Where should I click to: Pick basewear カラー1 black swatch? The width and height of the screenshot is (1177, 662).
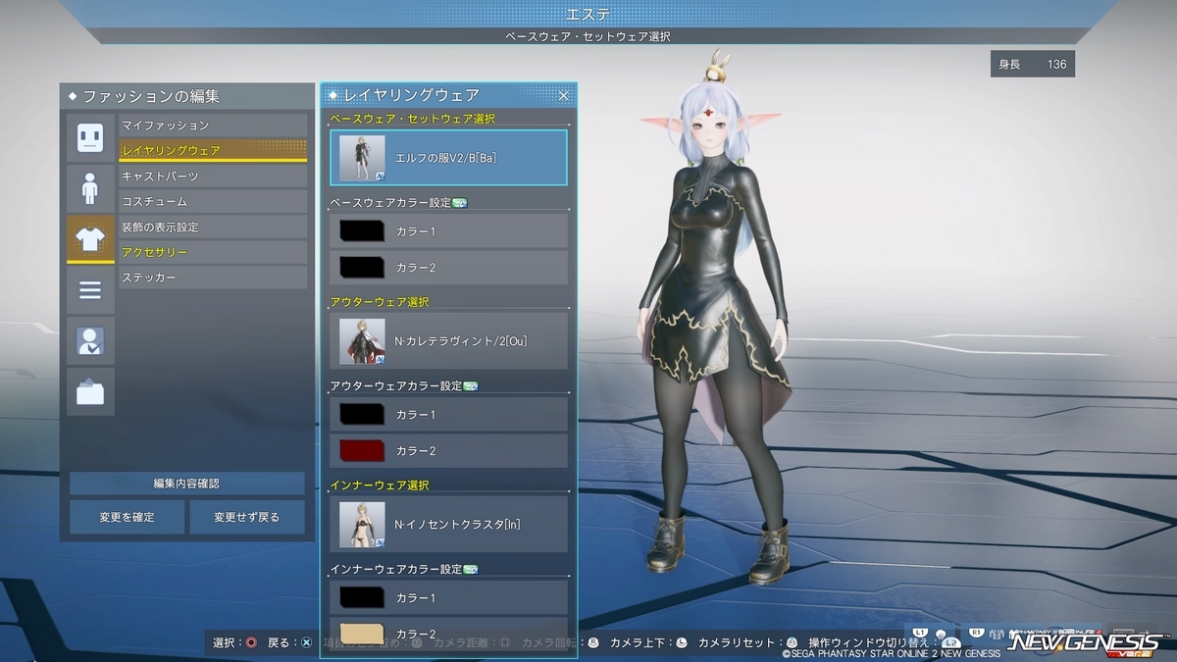tap(362, 231)
